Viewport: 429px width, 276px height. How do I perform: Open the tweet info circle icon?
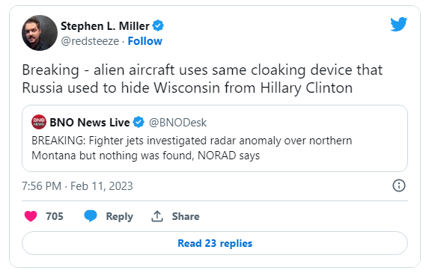point(399,185)
